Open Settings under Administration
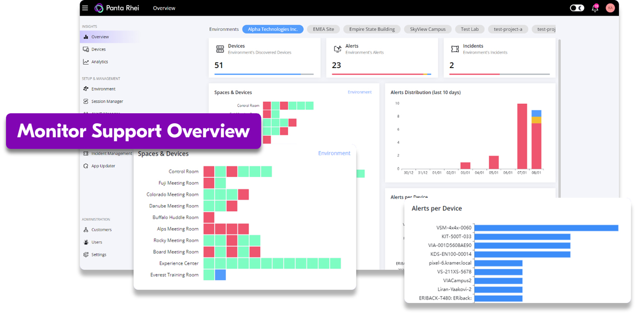 99,254
